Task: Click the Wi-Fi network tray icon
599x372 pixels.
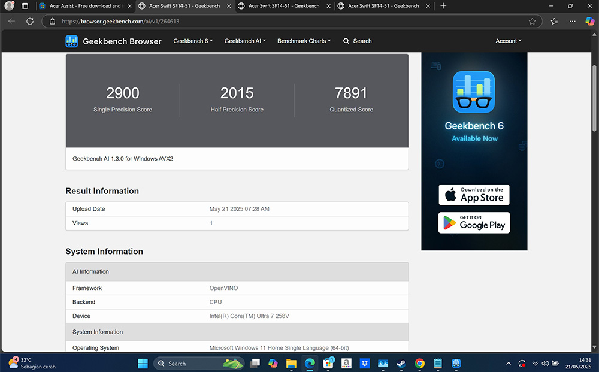Action: tap(535, 364)
